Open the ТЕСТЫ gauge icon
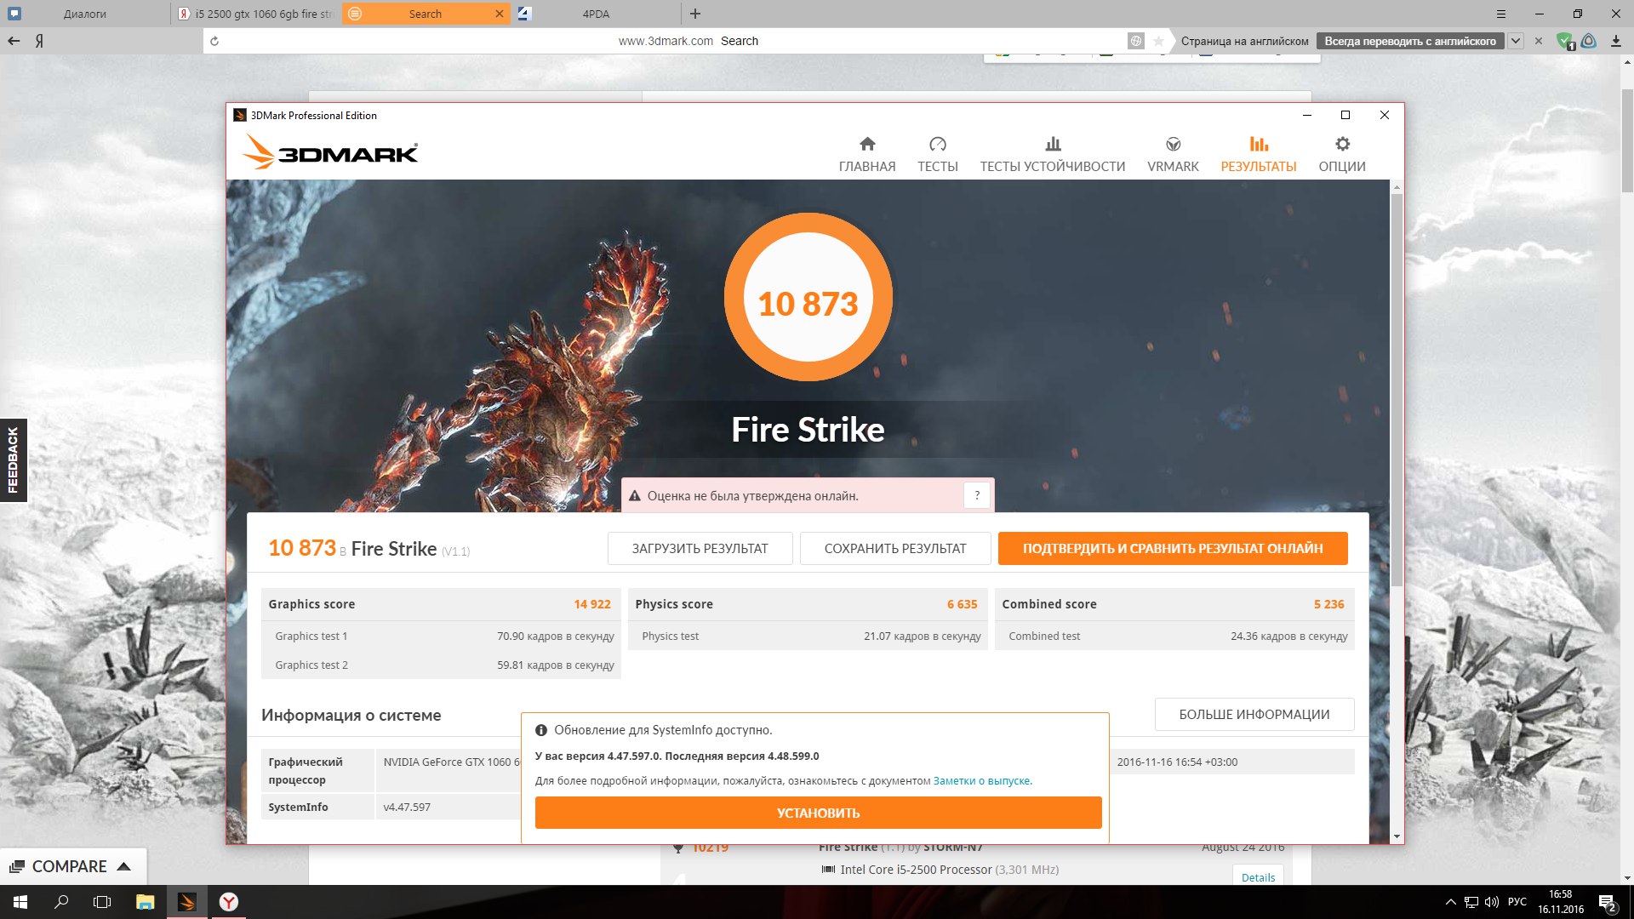The width and height of the screenshot is (1634, 919). (937, 144)
